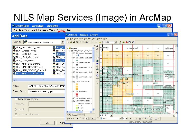The width and height of the screenshot is (185, 139).
Task: Click the Open folder toolbar icon
Action: tap(71, 42)
